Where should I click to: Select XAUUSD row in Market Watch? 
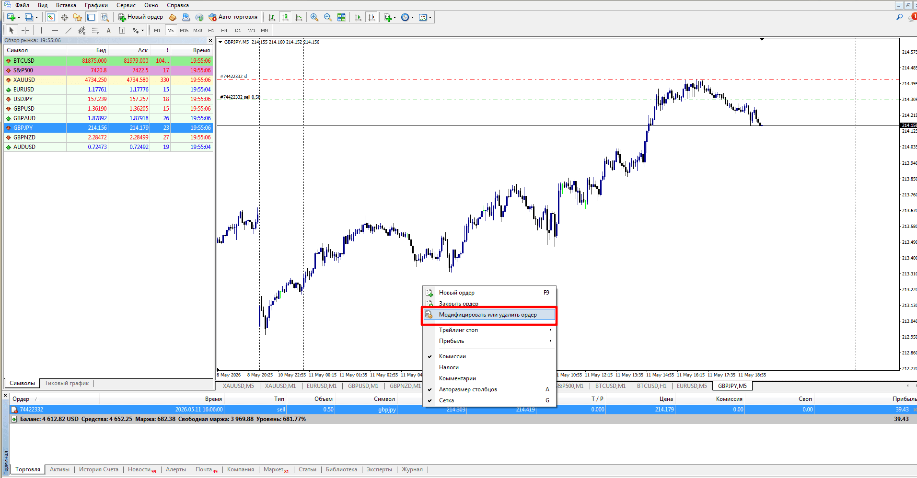point(108,80)
